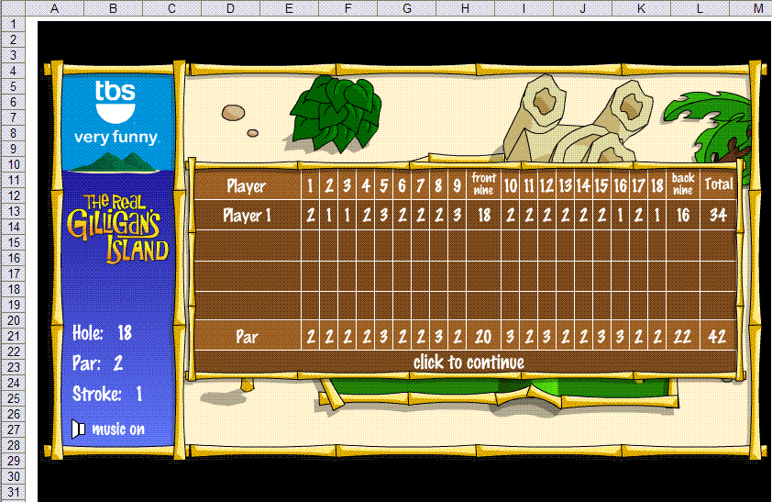Image resolution: width=772 pixels, height=502 pixels.
Task: Select spreadsheet row 1 header
Action: (x=13, y=24)
